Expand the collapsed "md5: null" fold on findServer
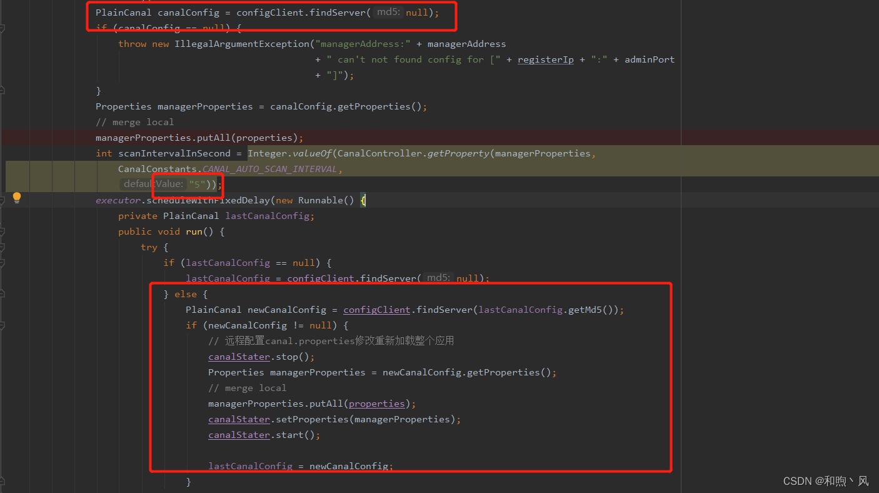The height and width of the screenshot is (493, 879). pyautogui.click(x=388, y=11)
